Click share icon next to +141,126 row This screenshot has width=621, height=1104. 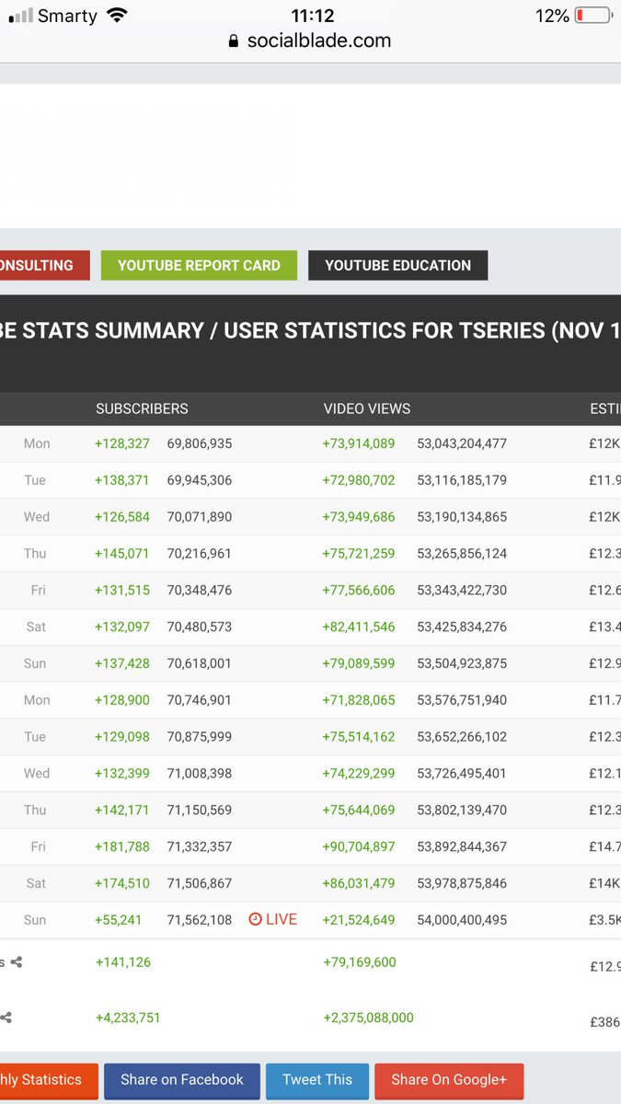(16, 962)
